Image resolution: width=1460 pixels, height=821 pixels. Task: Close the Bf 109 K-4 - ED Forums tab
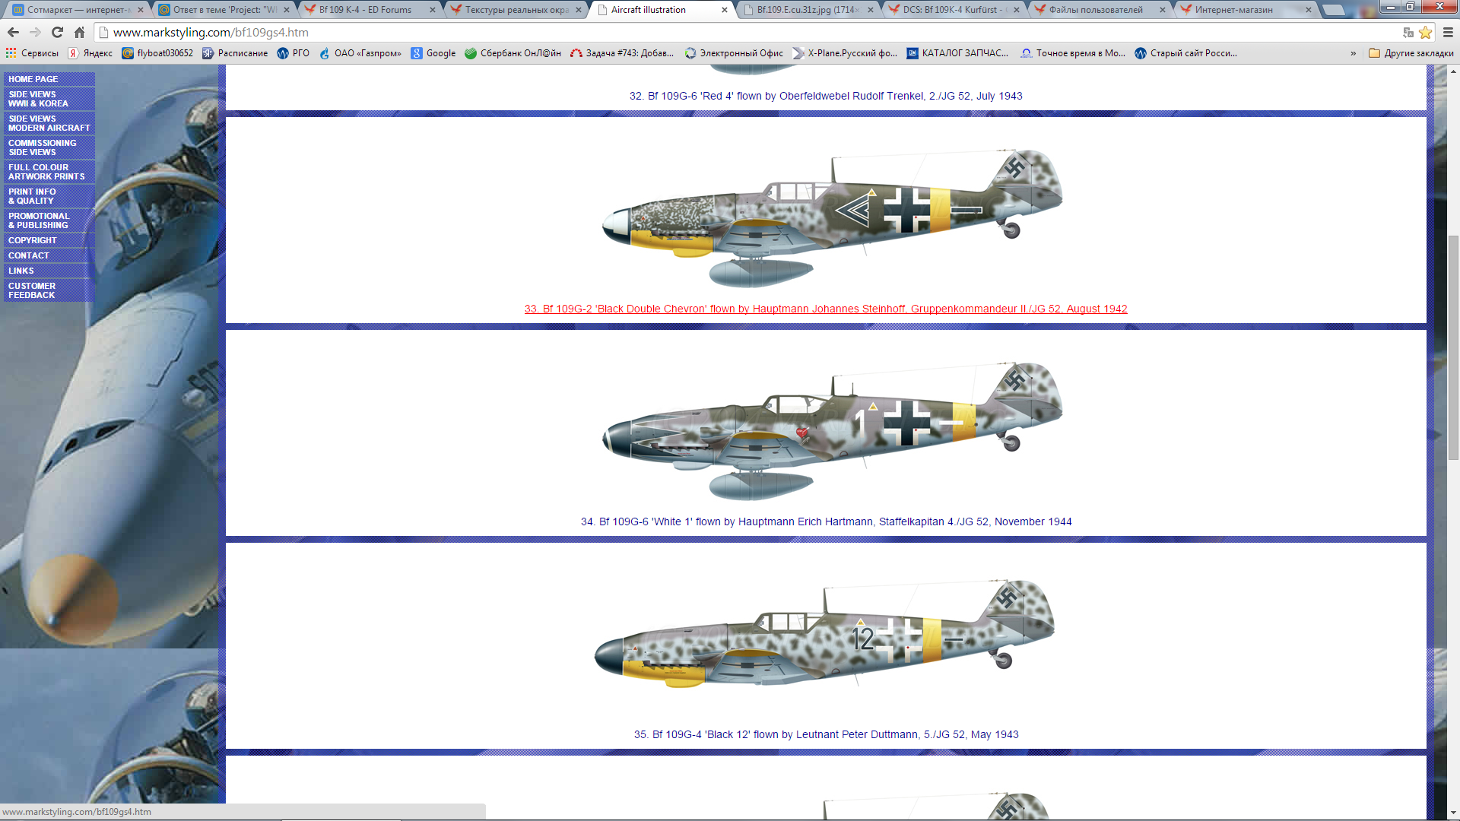coord(433,10)
